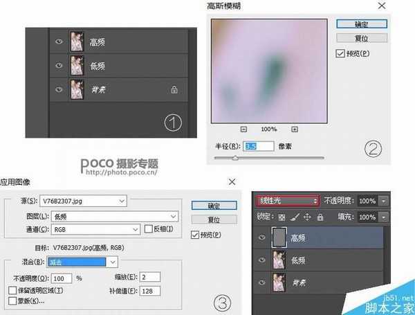The height and width of the screenshot is (315, 415).
Task: Click the lock all padlock icon
Action: click(319, 217)
